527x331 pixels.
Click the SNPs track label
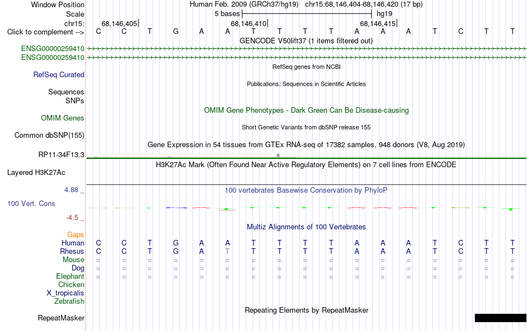point(75,101)
